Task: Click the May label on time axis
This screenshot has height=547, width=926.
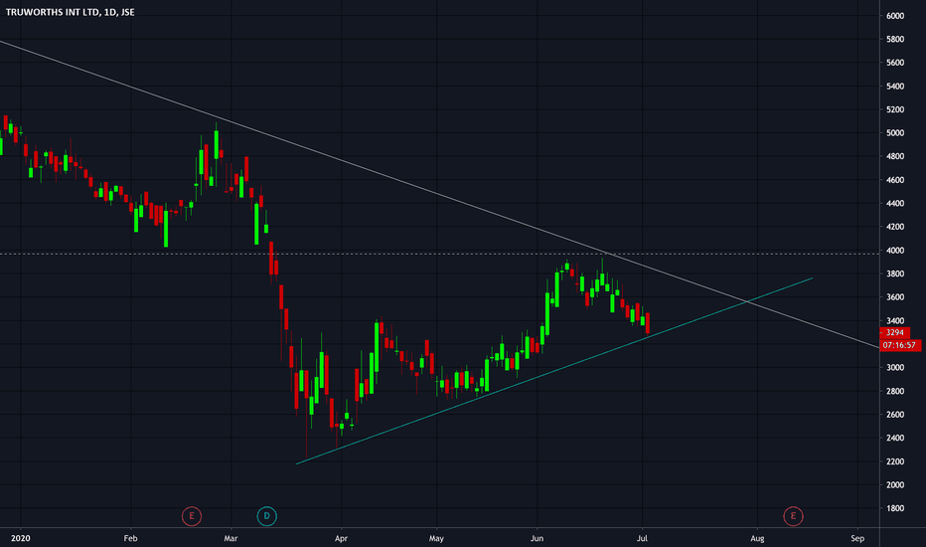Action: click(436, 538)
